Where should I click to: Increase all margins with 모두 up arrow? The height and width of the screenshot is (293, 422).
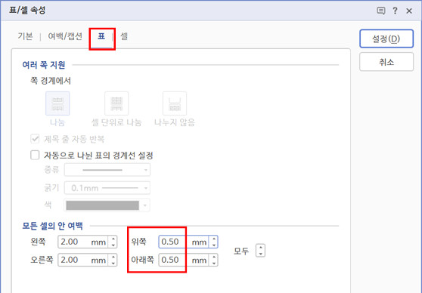click(260, 248)
